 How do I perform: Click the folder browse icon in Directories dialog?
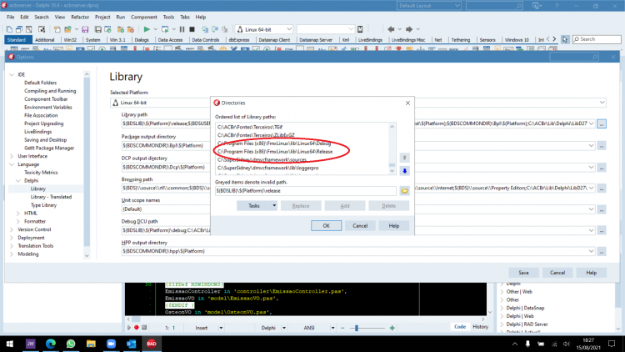[x=404, y=191]
